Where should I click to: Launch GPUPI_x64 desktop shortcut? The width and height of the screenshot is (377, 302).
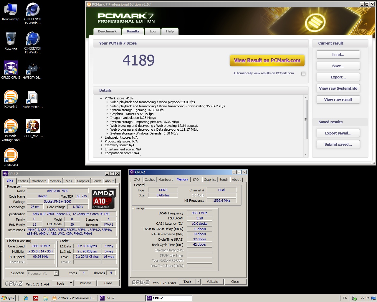(32, 128)
